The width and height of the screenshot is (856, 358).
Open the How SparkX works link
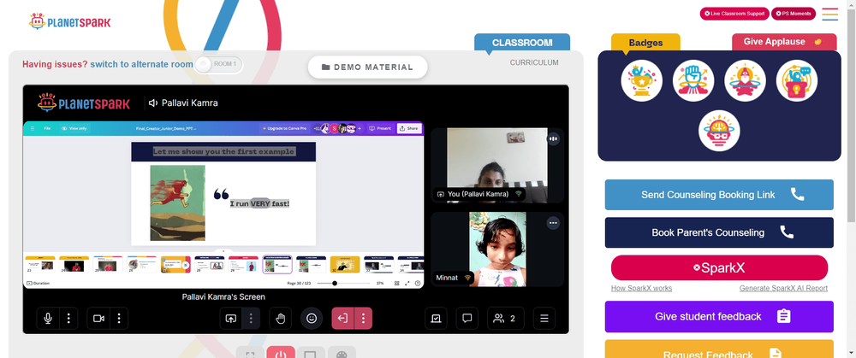(x=641, y=288)
